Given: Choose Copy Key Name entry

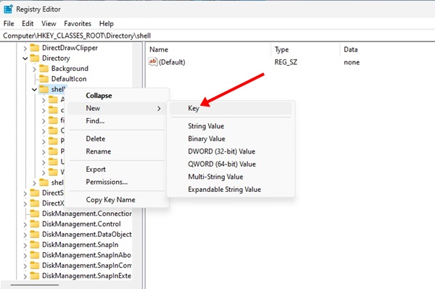Looking at the screenshot, I should pyautogui.click(x=111, y=200).
